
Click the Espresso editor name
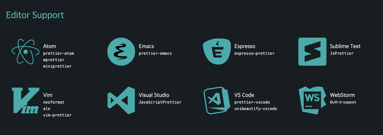(x=245, y=46)
